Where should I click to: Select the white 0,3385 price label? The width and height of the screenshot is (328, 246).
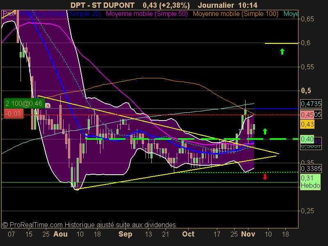pos(311,169)
